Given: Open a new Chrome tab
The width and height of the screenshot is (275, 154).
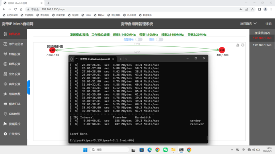Looking at the screenshot, I should (x=48, y=3).
